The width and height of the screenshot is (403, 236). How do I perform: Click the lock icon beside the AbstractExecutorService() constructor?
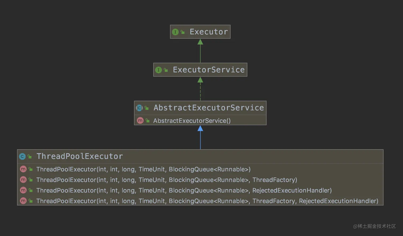point(147,121)
